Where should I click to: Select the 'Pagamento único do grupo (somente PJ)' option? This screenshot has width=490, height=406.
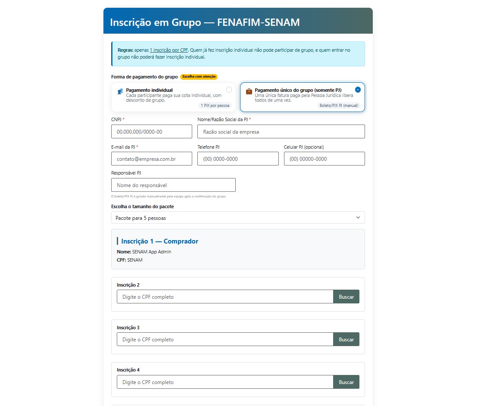[303, 97]
